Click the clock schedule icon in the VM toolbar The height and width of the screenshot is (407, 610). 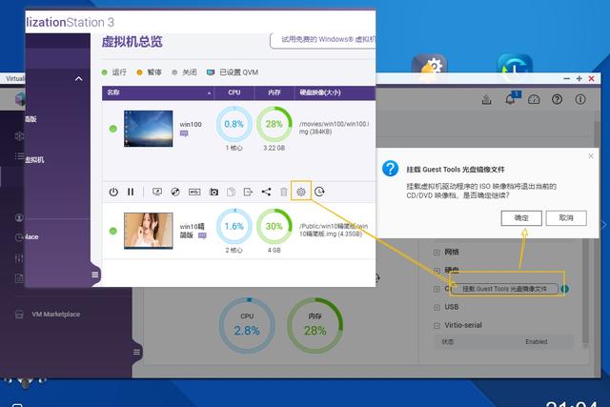(x=319, y=192)
